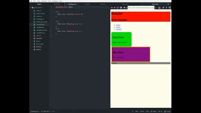Open _base.scss in the project tree
201x113 pixels.
pos(39,16)
